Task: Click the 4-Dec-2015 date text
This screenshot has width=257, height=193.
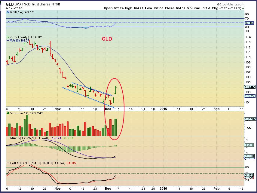Action: 14,8
